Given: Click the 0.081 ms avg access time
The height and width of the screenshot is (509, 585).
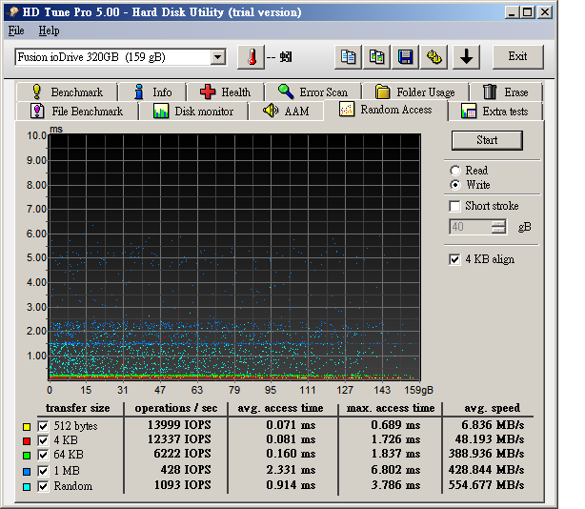Looking at the screenshot, I should tap(291, 439).
